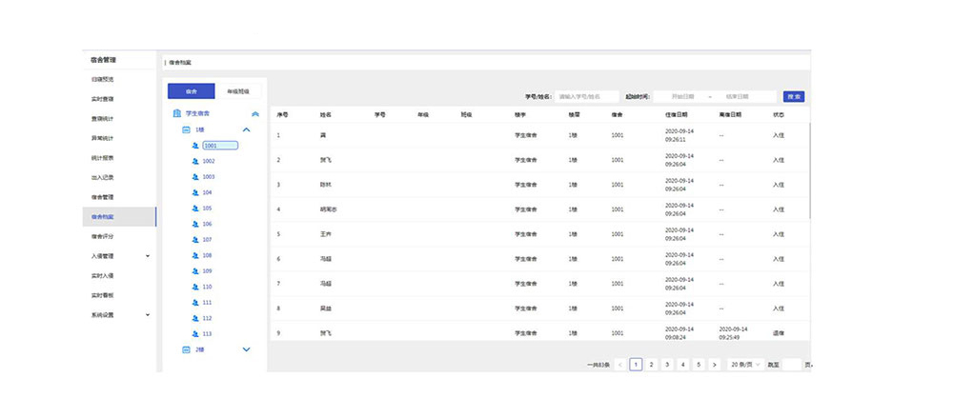Image resolution: width=953 pixels, height=418 pixels.
Task: Go to page 3 in pagination
Action: click(667, 365)
